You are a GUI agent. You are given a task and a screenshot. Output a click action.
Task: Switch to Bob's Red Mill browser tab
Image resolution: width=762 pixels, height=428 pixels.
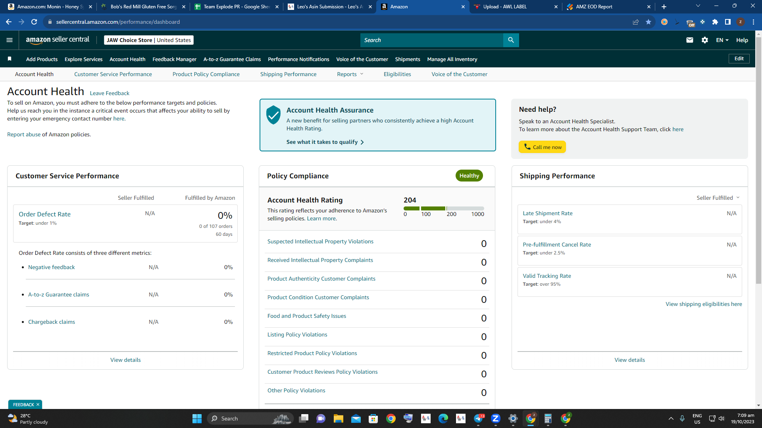(x=143, y=7)
